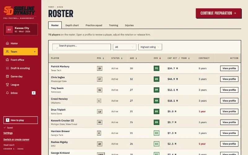Click the Game day calendar icon
248x155 pixels.
click(x=7, y=76)
